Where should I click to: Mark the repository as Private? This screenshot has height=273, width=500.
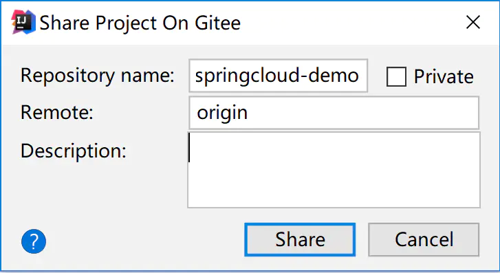[x=396, y=76]
